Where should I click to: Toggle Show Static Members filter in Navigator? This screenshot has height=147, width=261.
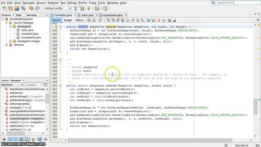click(x=15, y=139)
